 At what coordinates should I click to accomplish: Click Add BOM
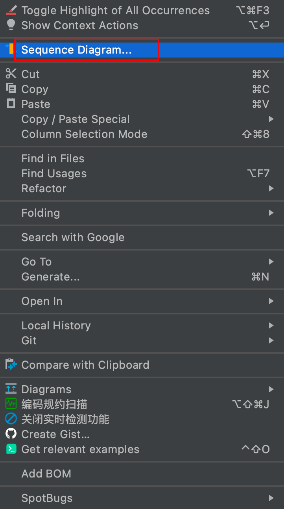[46, 474]
